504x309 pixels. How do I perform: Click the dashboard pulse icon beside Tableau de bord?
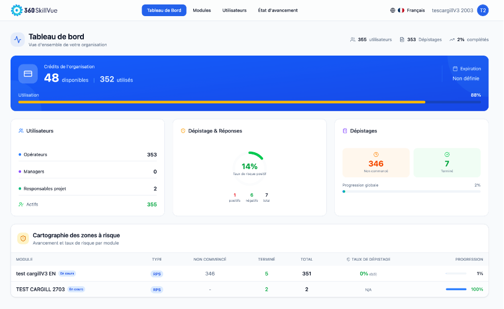[18, 39]
